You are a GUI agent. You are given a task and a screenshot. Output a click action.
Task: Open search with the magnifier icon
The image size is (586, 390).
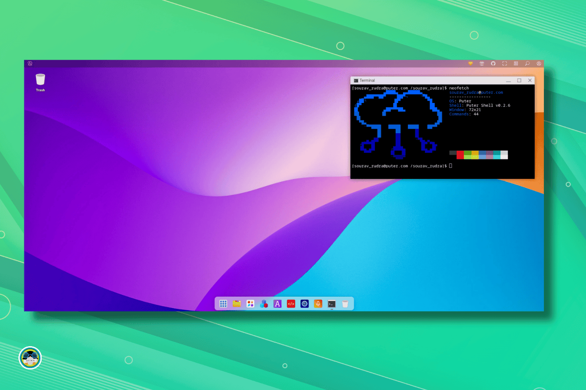click(527, 64)
